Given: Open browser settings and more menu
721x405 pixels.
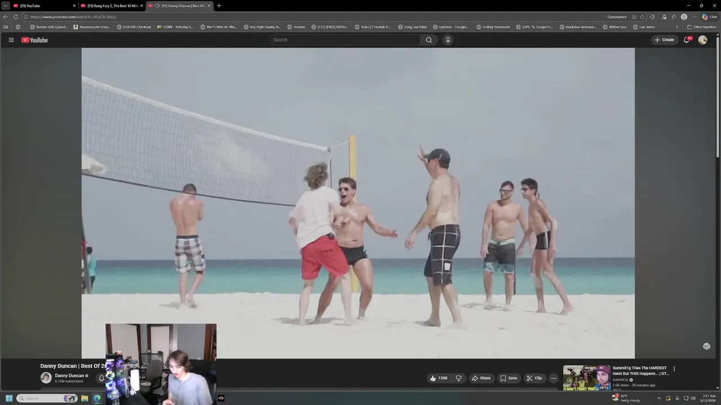Looking at the screenshot, I should (x=694, y=17).
